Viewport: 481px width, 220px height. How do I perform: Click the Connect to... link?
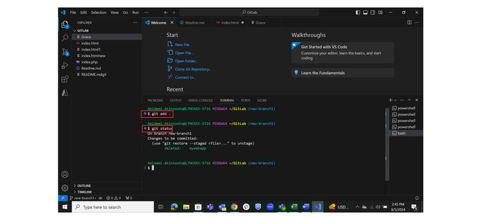tap(185, 78)
